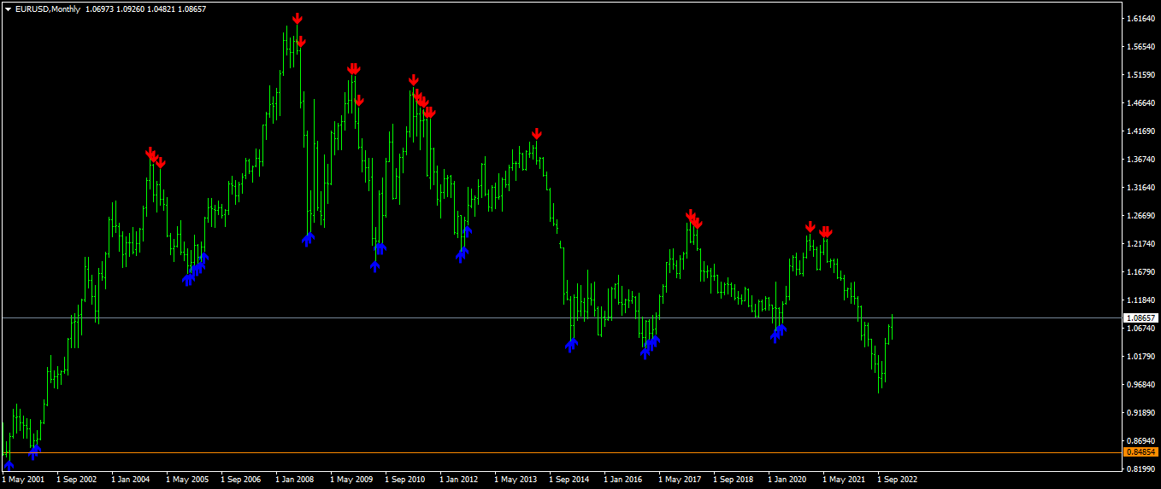Viewport: 1161px width, 489px height.
Task: Click time axis label 1 Sep 2002
Action: [x=76, y=480]
